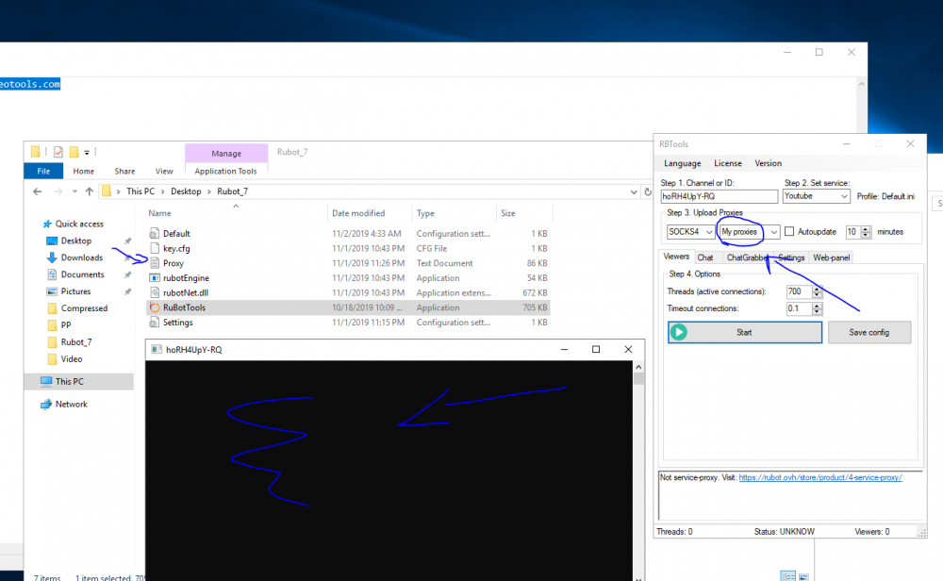This screenshot has width=943, height=581.
Task: Open the Web-panel tab
Action: click(x=832, y=257)
